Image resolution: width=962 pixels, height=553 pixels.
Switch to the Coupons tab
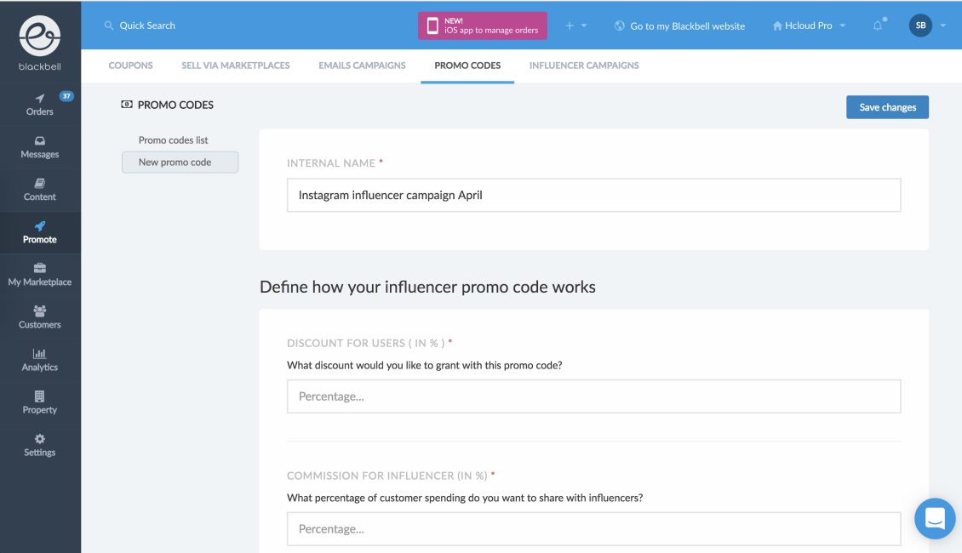point(131,66)
